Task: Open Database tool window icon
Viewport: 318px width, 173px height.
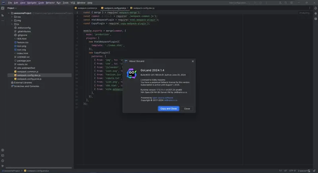Action: coord(316,19)
